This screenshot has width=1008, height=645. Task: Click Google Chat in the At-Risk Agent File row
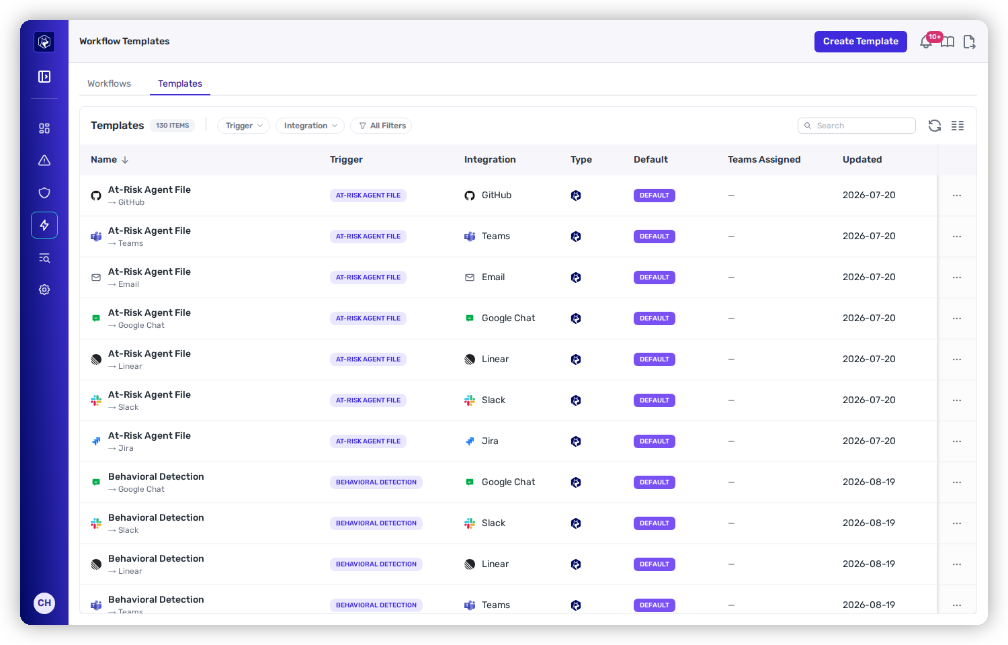508,318
